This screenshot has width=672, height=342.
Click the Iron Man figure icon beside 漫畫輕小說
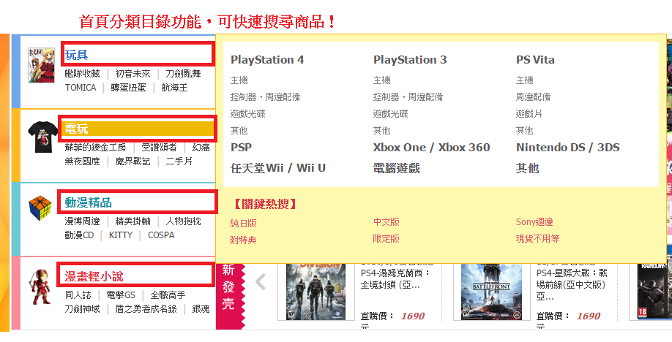click(41, 286)
